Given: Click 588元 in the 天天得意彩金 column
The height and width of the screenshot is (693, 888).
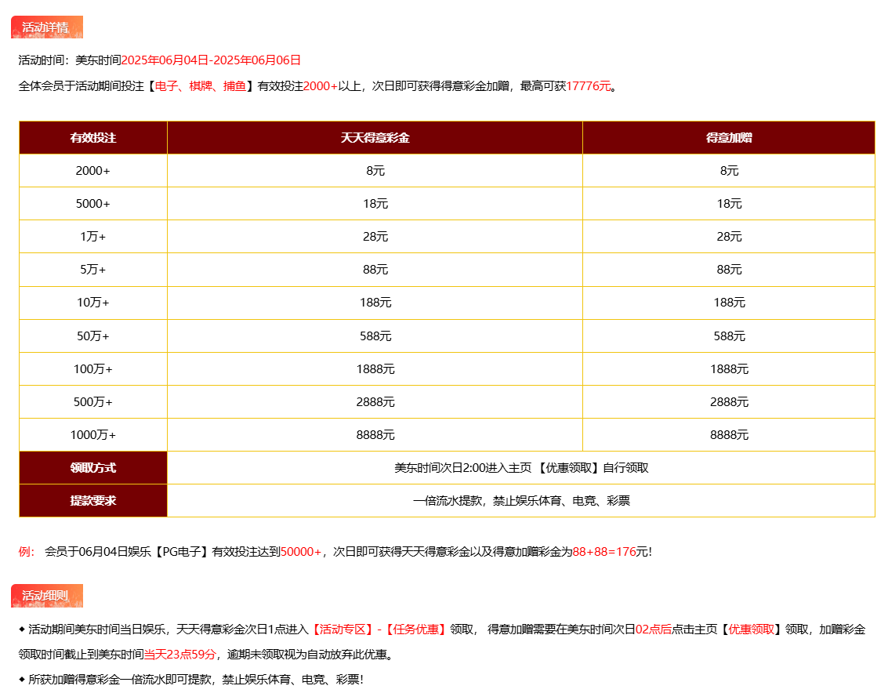Looking at the screenshot, I should pos(375,336).
